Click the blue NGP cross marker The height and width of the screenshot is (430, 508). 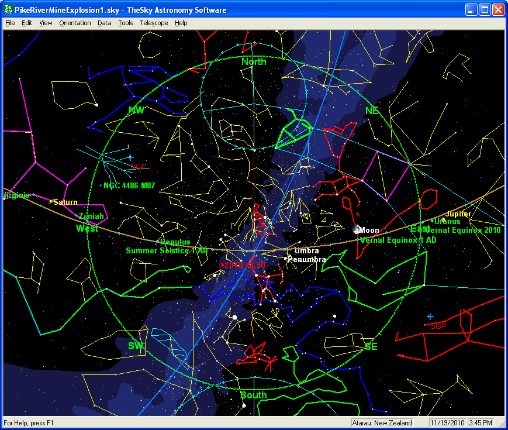pyautogui.click(x=131, y=157)
